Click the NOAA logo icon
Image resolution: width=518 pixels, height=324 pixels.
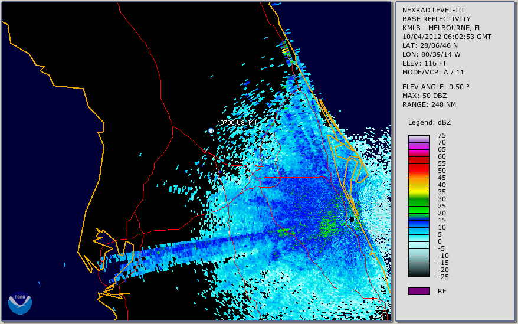(x=20, y=303)
